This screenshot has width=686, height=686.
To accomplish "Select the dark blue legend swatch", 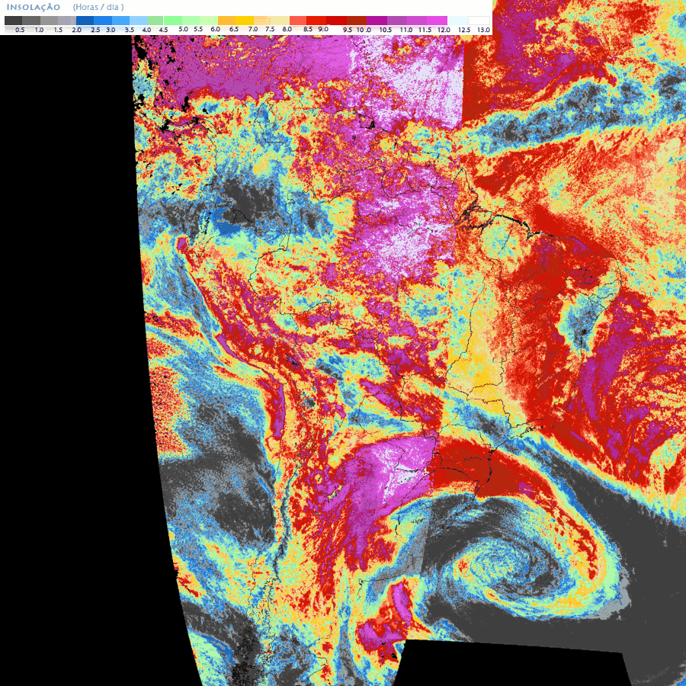I will 85,21.
